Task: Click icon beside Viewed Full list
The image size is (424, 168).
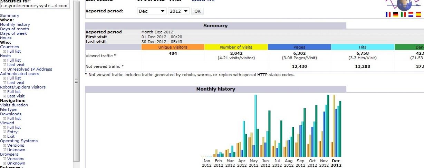Action: [x=4, y=127]
